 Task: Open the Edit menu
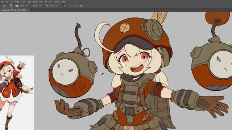point(12,2)
